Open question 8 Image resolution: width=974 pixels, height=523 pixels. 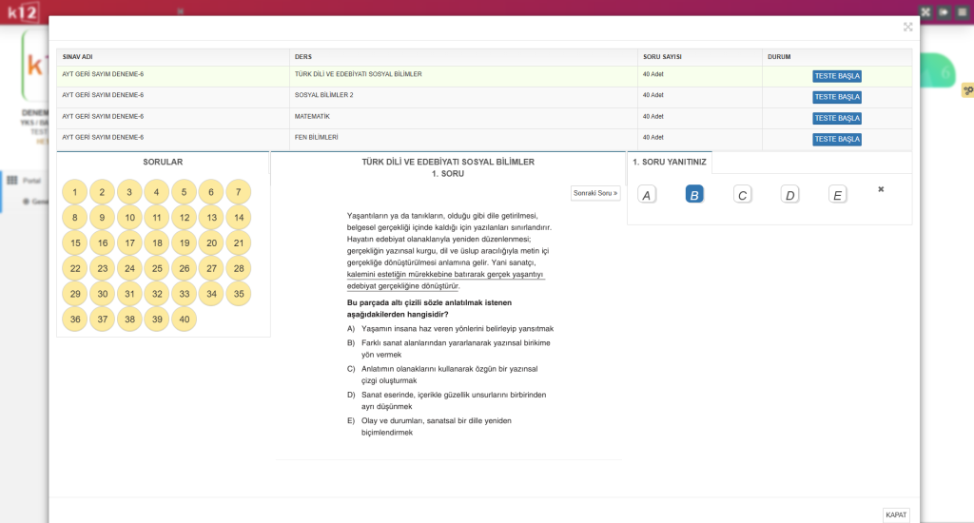coord(74,218)
